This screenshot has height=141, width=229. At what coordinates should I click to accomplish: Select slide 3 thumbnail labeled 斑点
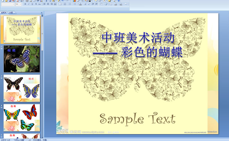click(x=22, y=88)
